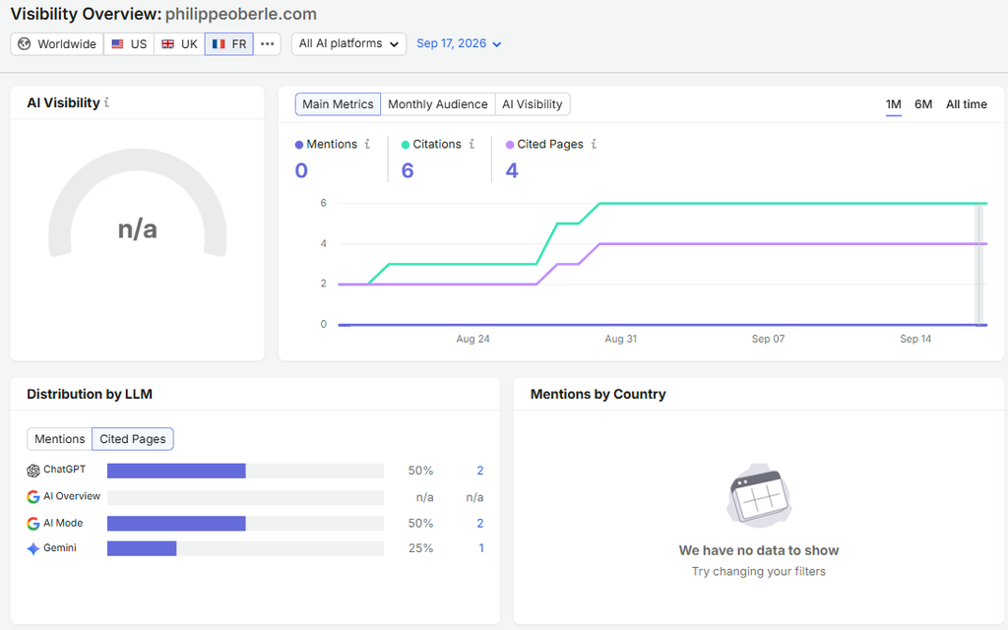Toggle the Mentions series dot
The image size is (1008, 630).
(299, 145)
